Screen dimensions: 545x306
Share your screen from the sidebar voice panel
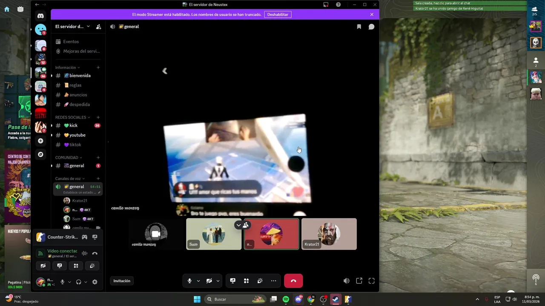(60, 266)
